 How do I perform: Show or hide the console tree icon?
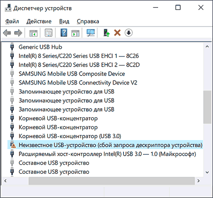[x=33, y=33]
